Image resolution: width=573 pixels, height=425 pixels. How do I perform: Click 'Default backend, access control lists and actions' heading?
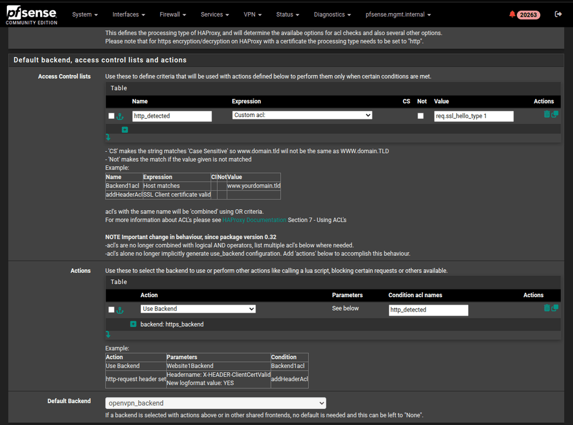100,60
